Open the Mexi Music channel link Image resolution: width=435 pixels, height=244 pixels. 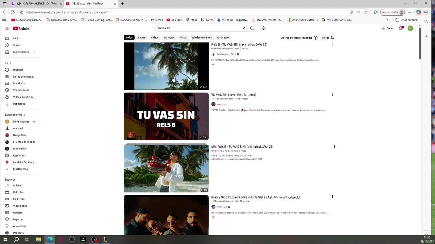pos(222,104)
